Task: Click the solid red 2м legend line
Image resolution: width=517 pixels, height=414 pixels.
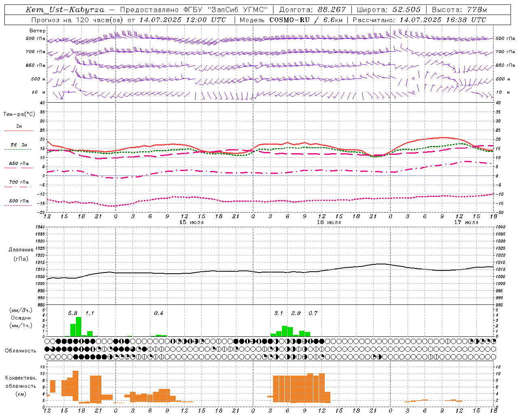Action: point(19,131)
